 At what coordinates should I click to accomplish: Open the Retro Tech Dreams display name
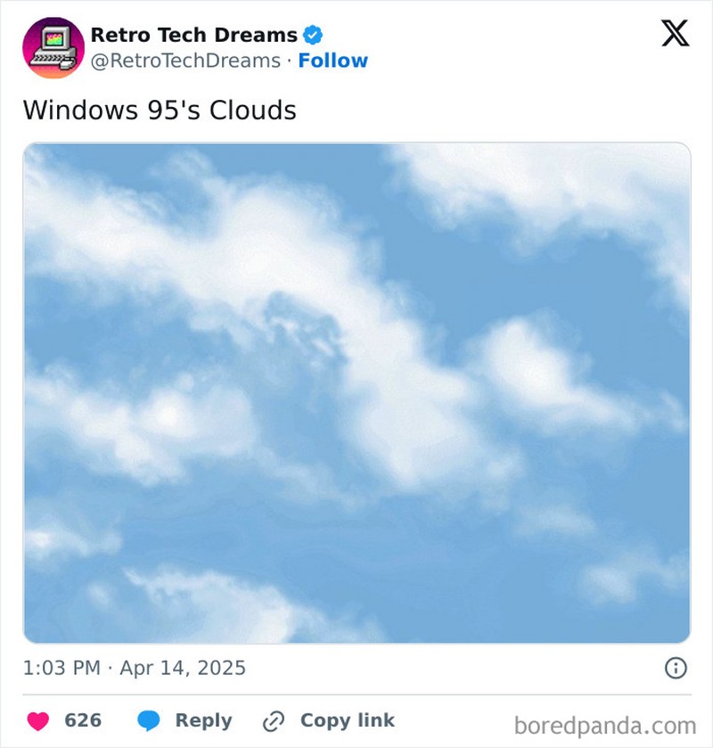pos(193,36)
